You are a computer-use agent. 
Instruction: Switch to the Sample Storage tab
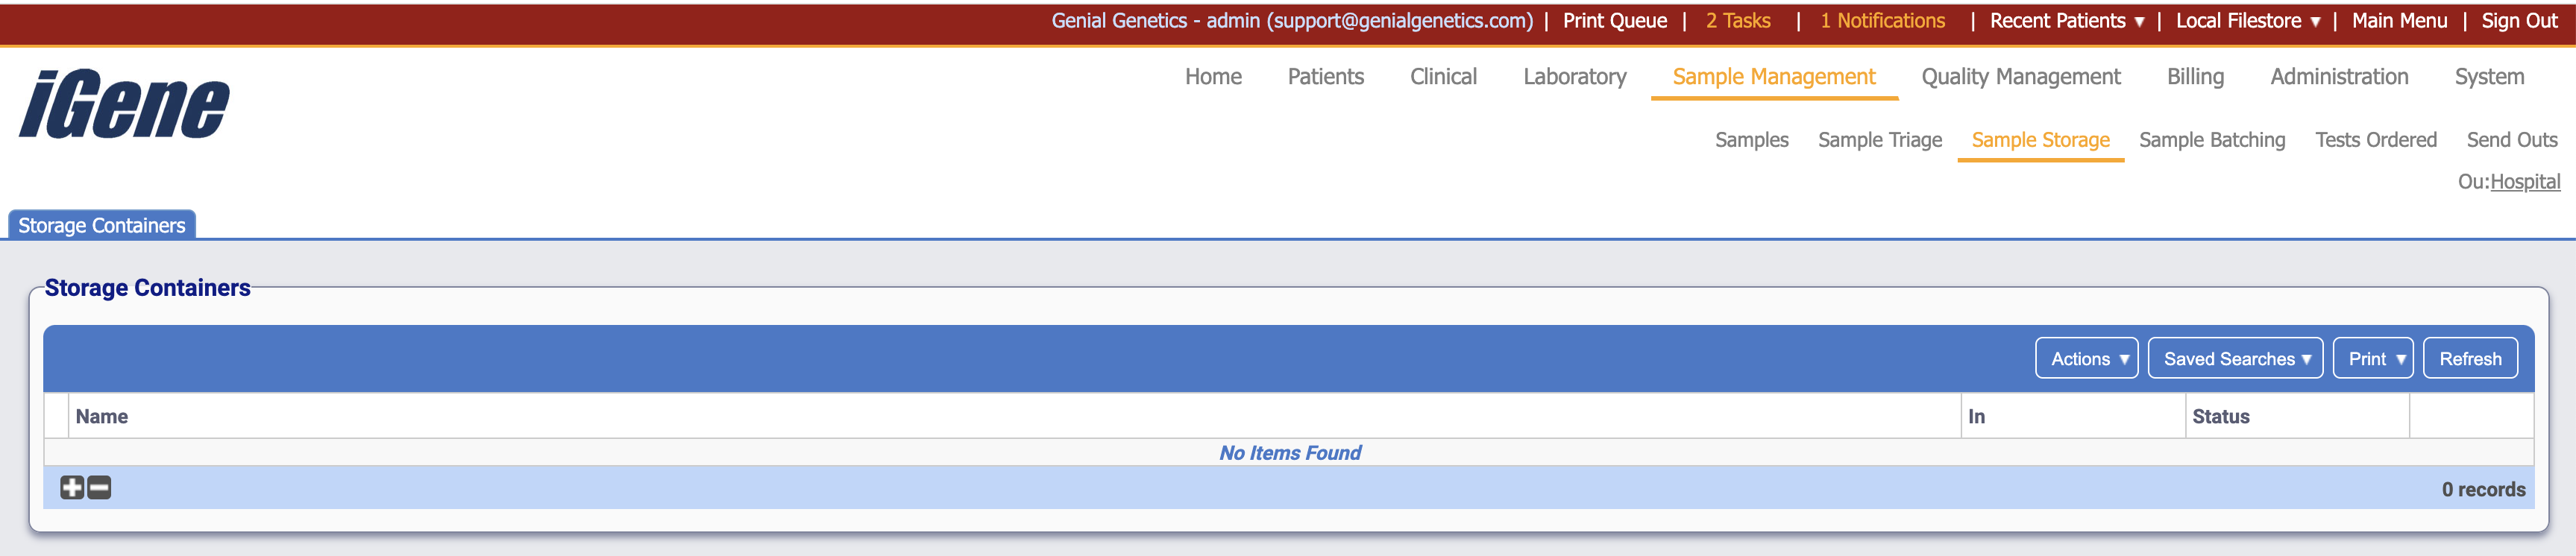point(2040,140)
